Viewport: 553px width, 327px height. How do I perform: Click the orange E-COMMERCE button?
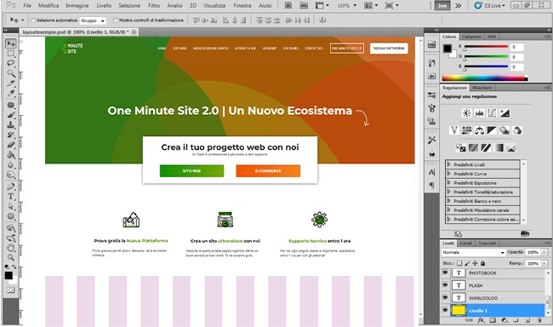pos(268,171)
